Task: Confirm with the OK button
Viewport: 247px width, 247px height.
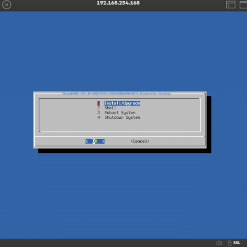Action: [x=95, y=141]
